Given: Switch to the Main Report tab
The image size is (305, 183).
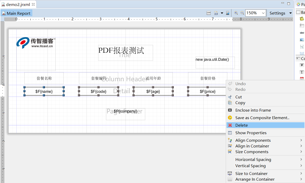Looking at the screenshot, I should coord(16,13).
